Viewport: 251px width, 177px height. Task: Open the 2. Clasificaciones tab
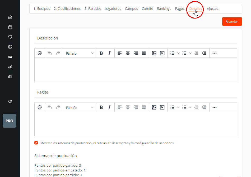tap(67, 9)
